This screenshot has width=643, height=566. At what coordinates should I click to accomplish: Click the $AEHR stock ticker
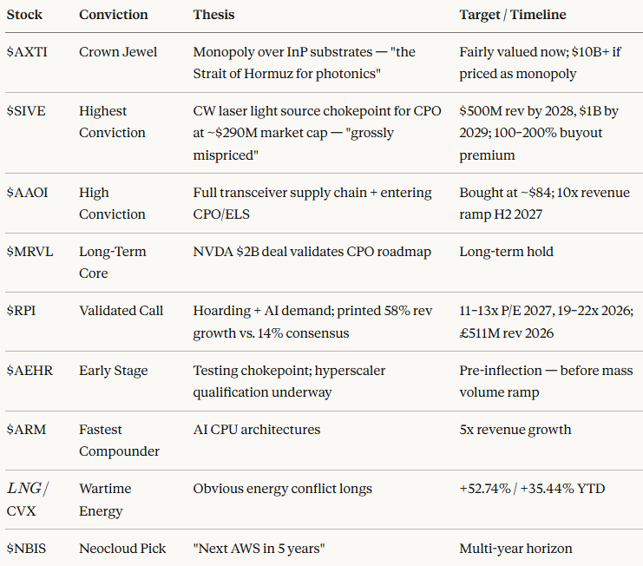point(28,371)
